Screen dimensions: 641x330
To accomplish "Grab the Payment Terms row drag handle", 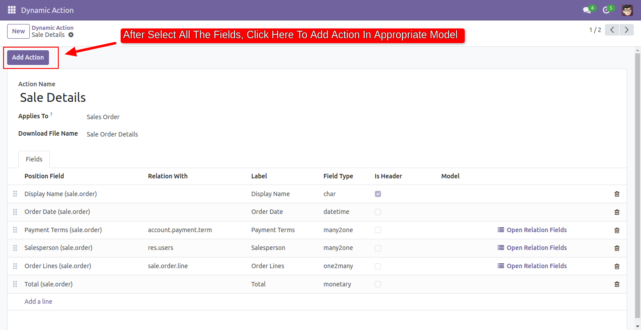I will pos(15,230).
